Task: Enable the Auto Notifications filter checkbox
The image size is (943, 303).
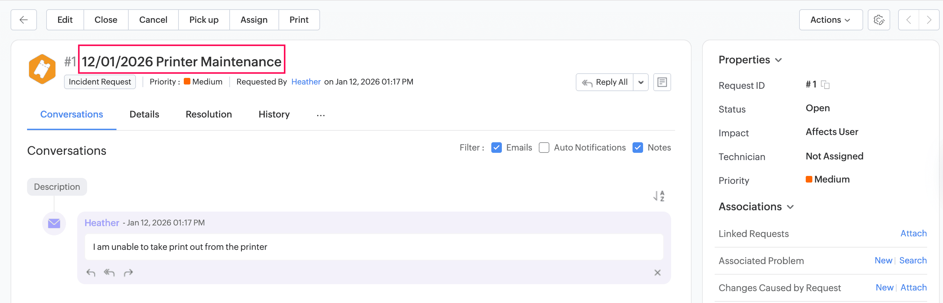Action: coord(544,148)
